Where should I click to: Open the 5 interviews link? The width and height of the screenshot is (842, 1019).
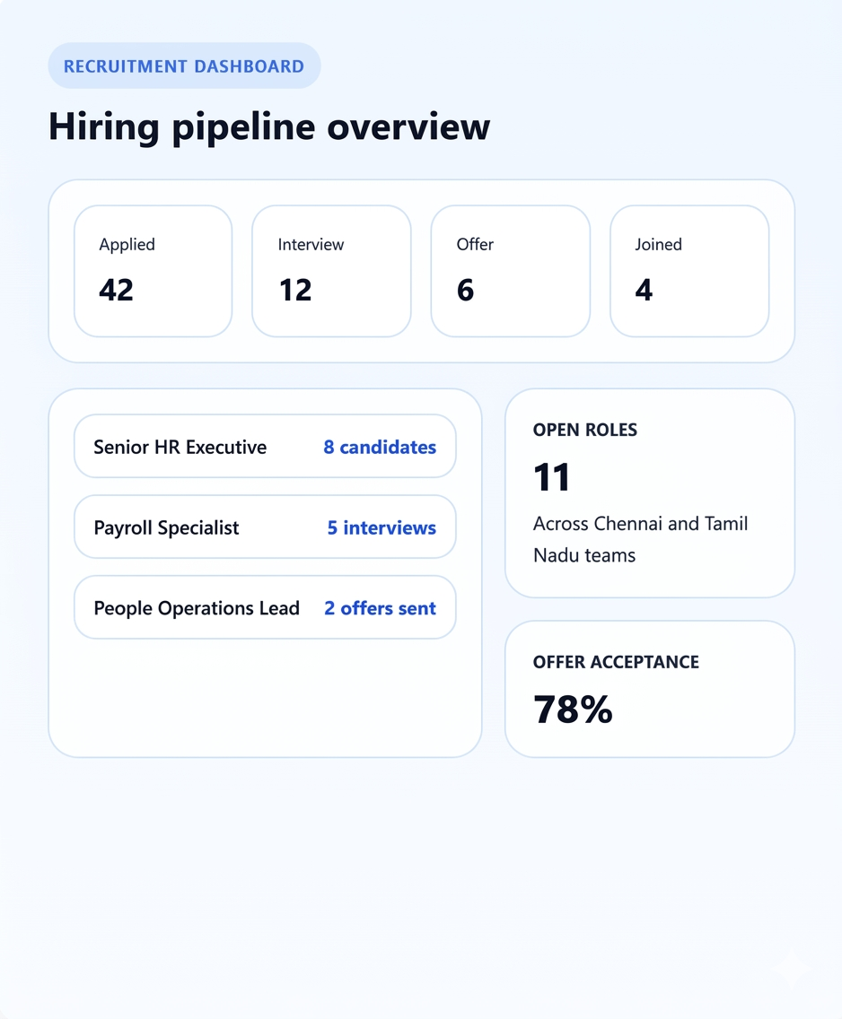381,527
